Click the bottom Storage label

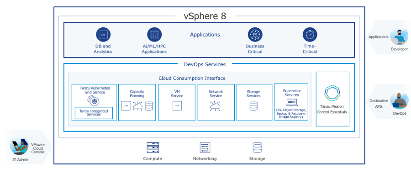(257, 158)
